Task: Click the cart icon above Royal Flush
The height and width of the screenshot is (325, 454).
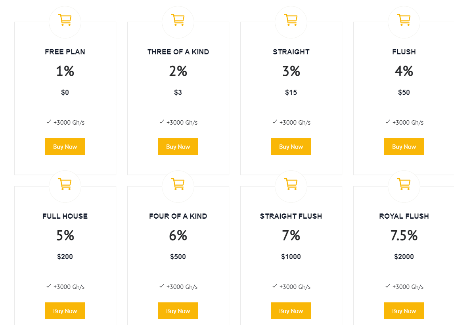Action: 404,184
